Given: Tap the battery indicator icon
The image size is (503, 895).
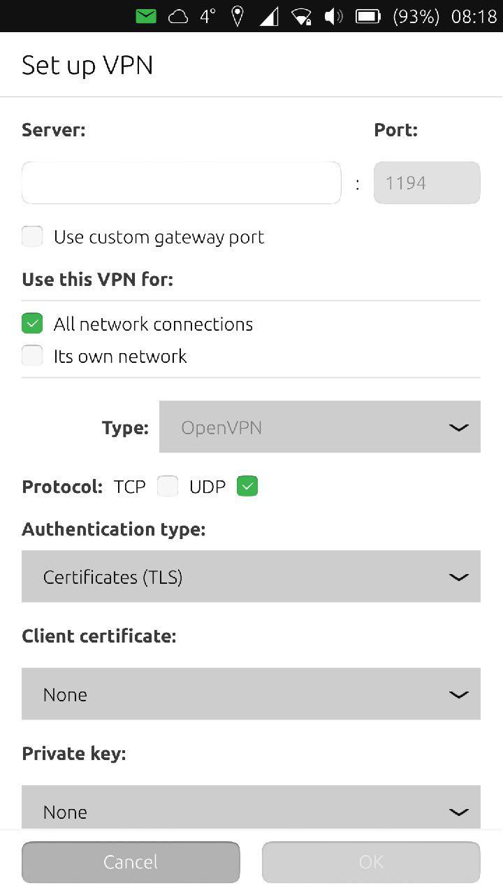Looking at the screenshot, I should [368, 16].
